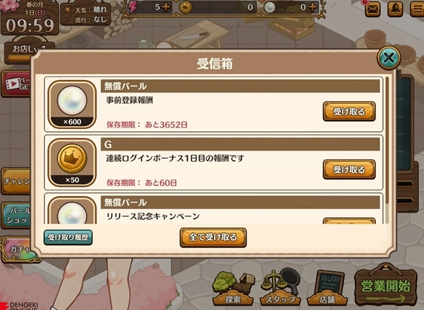Open the スタッフ staff menu

pos(280,288)
